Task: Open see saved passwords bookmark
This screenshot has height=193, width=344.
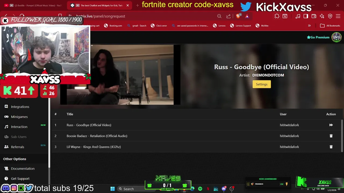Action: (x=190, y=26)
